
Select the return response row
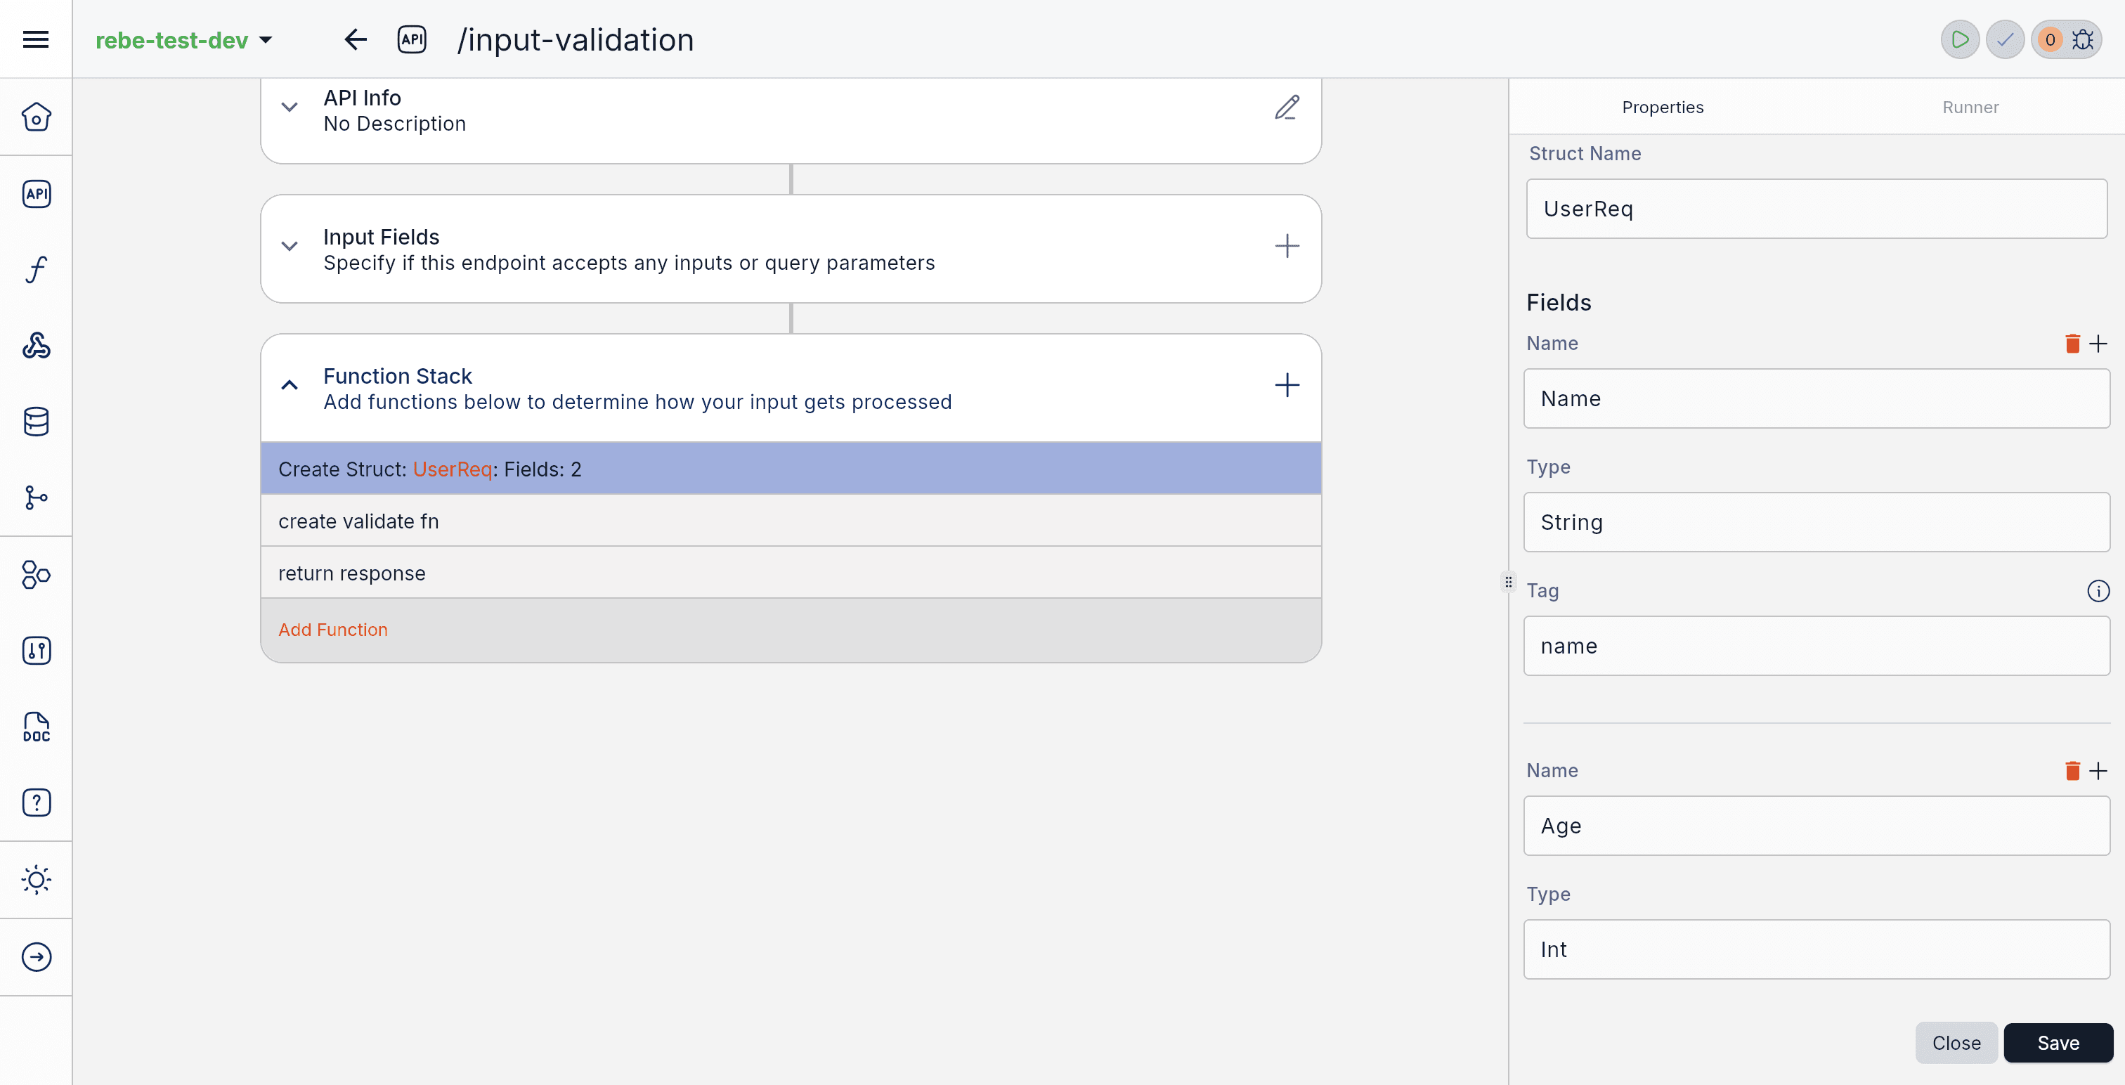pyautogui.click(x=791, y=573)
